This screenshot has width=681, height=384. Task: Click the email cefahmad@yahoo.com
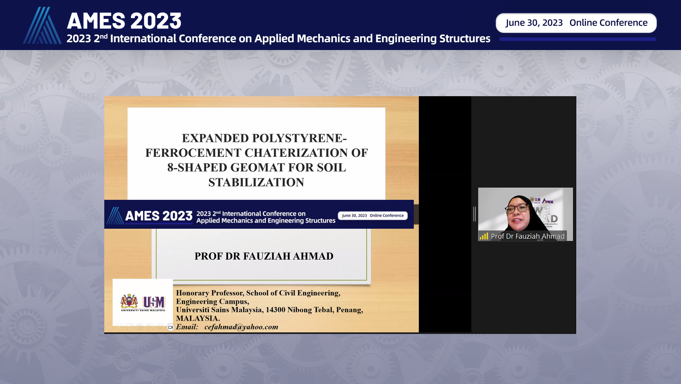click(241, 327)
